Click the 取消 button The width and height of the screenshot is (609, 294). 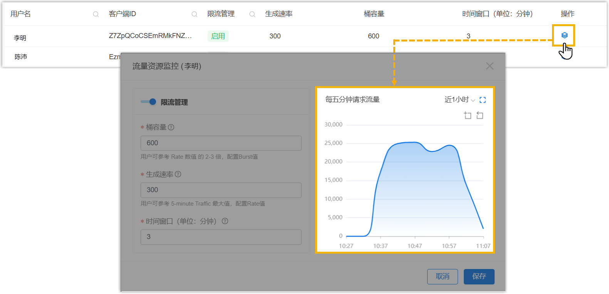coord(442,276)
